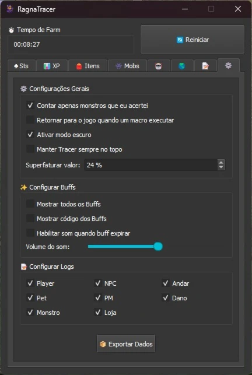252x375 pixels.
Task: Decrease Superfaturar valor with down arrow
Action: click(221, 167)
